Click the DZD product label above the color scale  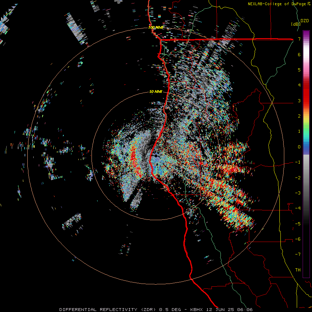(x=305, y=21)
